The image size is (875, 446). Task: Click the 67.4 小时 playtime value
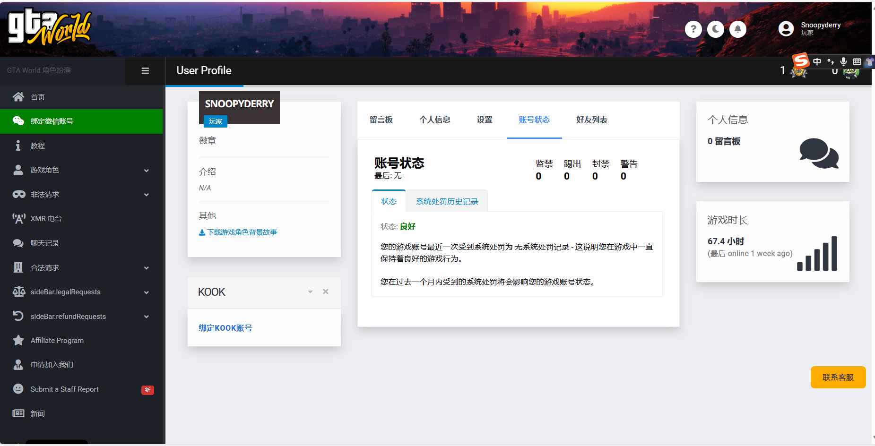click(726, 241)
